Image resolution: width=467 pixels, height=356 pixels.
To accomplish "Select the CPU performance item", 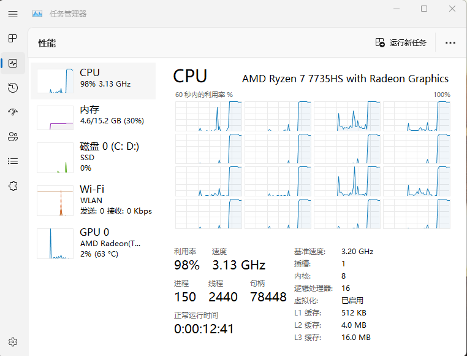I will (93, 81).
